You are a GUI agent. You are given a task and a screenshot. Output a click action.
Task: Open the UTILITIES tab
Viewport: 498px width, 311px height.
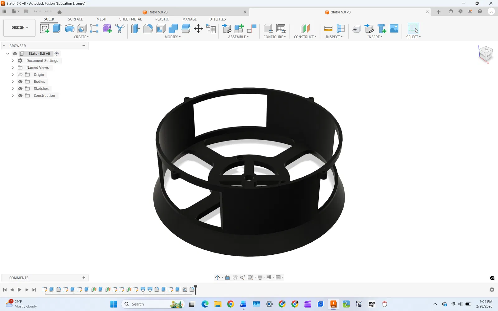[218, 19]
